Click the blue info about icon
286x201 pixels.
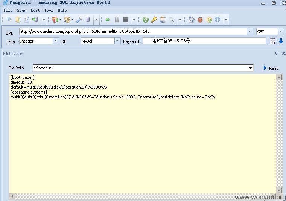218,20
